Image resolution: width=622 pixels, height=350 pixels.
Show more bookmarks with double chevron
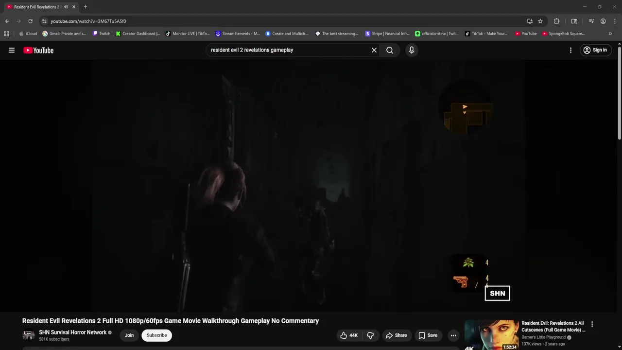[610, 34]
